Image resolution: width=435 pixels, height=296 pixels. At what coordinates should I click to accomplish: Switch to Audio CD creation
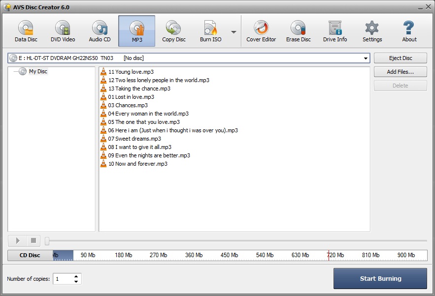(x=99, y=30)
